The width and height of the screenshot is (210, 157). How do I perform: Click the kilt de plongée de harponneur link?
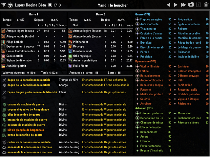(26, 130)
